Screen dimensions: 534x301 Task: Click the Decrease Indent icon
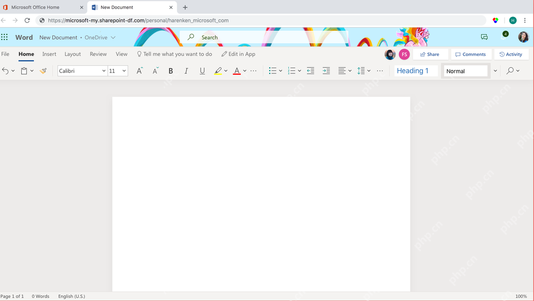(x=311, y=71)
